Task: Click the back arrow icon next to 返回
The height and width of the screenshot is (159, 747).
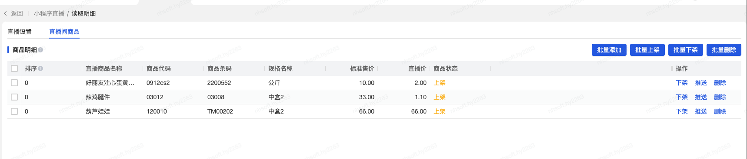Action: pyautogui.click(x=5, y=13)
